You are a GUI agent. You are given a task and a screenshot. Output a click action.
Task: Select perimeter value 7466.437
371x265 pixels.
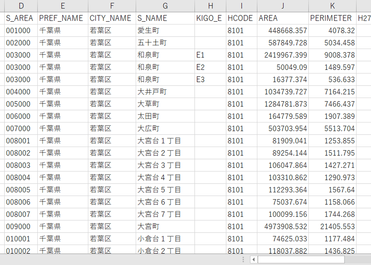[332, 104]
